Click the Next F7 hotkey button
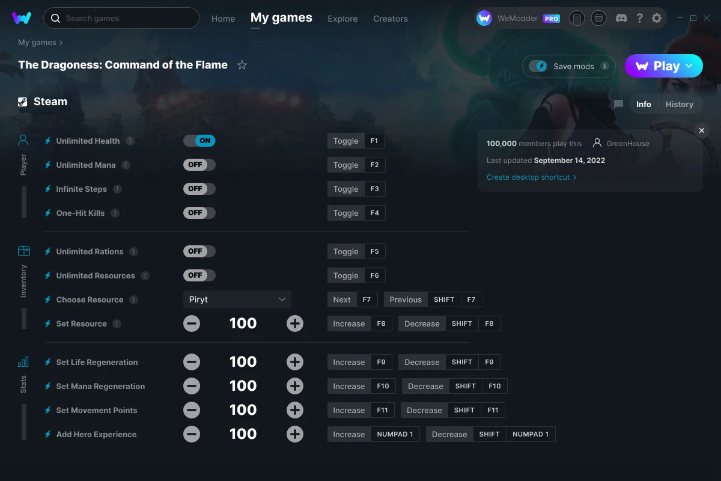This screenshot has width=721, height=481. tap(353, 299)
